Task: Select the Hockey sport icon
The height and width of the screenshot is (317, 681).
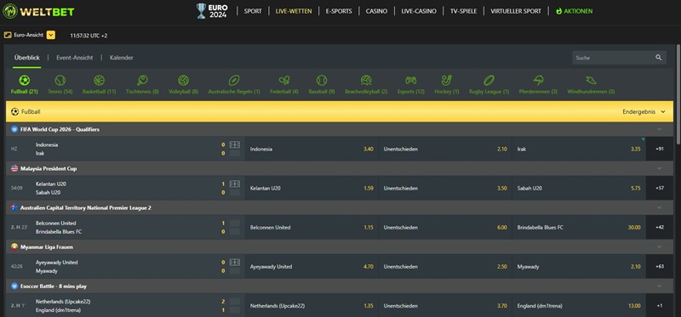Action: click(x=446, y=80)
